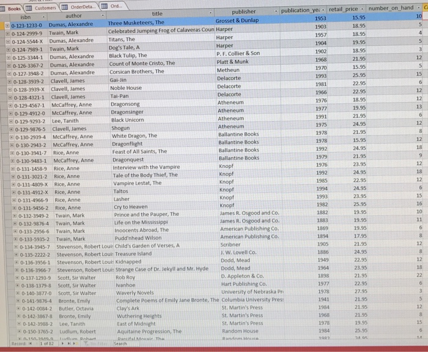
Task: Expand the row for isbn 0-129-4567-1
Action: 10,105
